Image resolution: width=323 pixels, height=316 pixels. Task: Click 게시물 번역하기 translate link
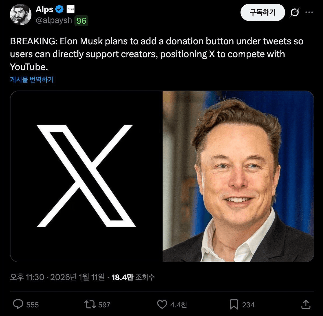32,80
